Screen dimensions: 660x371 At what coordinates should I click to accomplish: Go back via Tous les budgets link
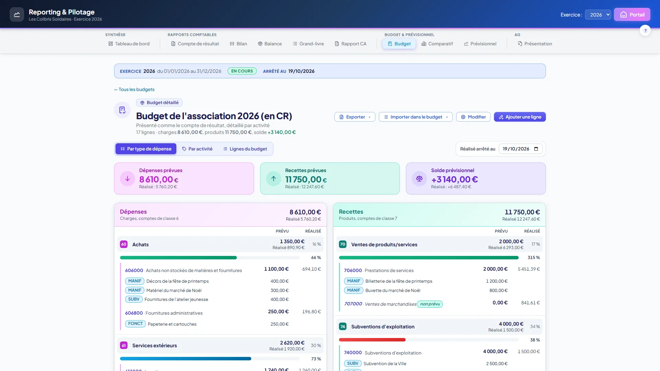[134, 89]
